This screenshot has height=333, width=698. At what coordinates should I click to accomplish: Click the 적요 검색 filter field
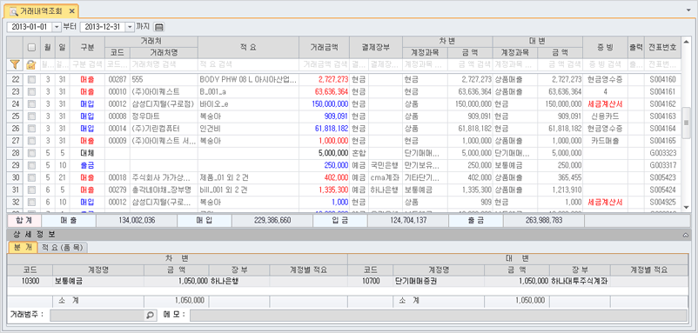[248, 65]
